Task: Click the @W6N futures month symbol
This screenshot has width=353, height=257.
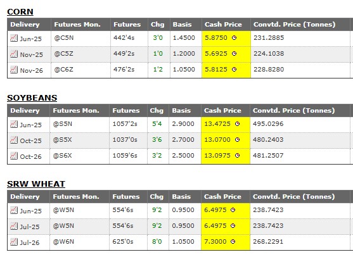Action: [63, 241]
